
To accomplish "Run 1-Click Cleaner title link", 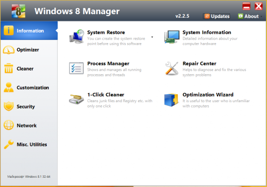I will click(x=106, y=95).
